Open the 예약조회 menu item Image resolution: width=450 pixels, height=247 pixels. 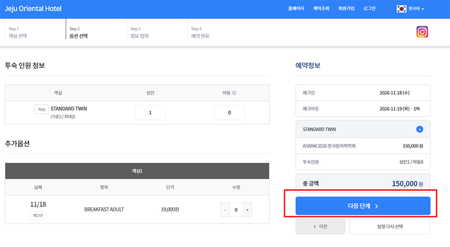click(321, 9)
